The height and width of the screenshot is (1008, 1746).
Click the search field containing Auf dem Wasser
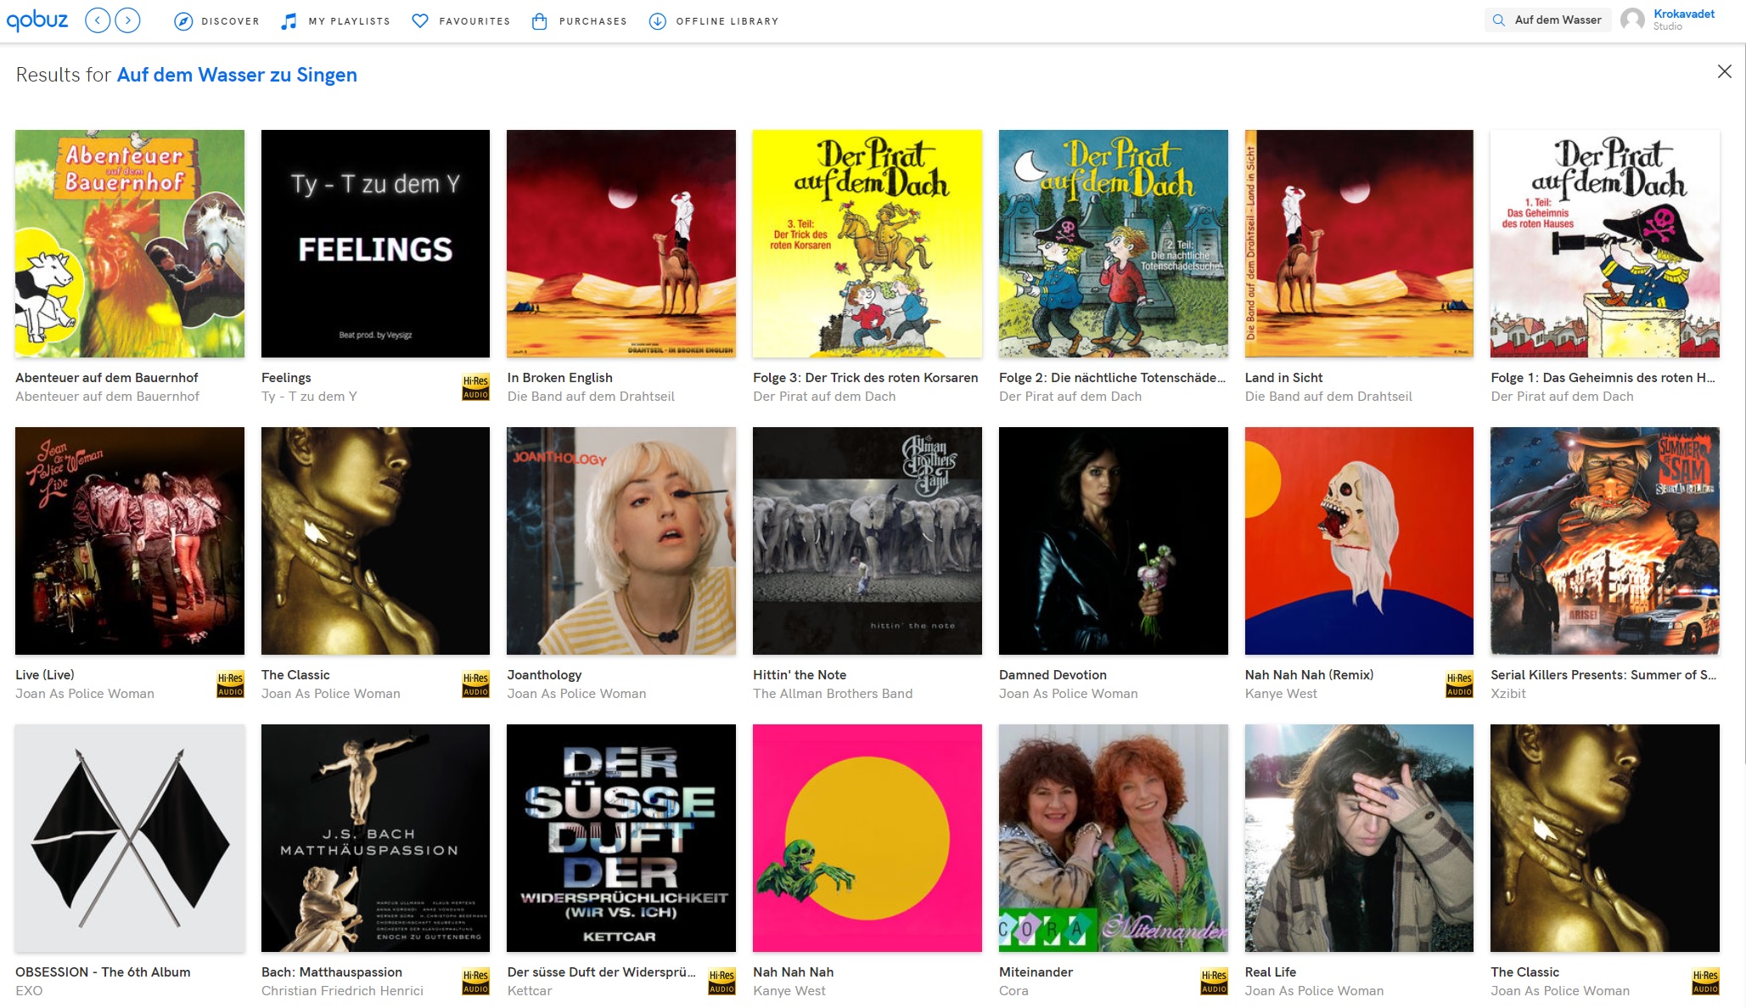[x=1548, y=20]
